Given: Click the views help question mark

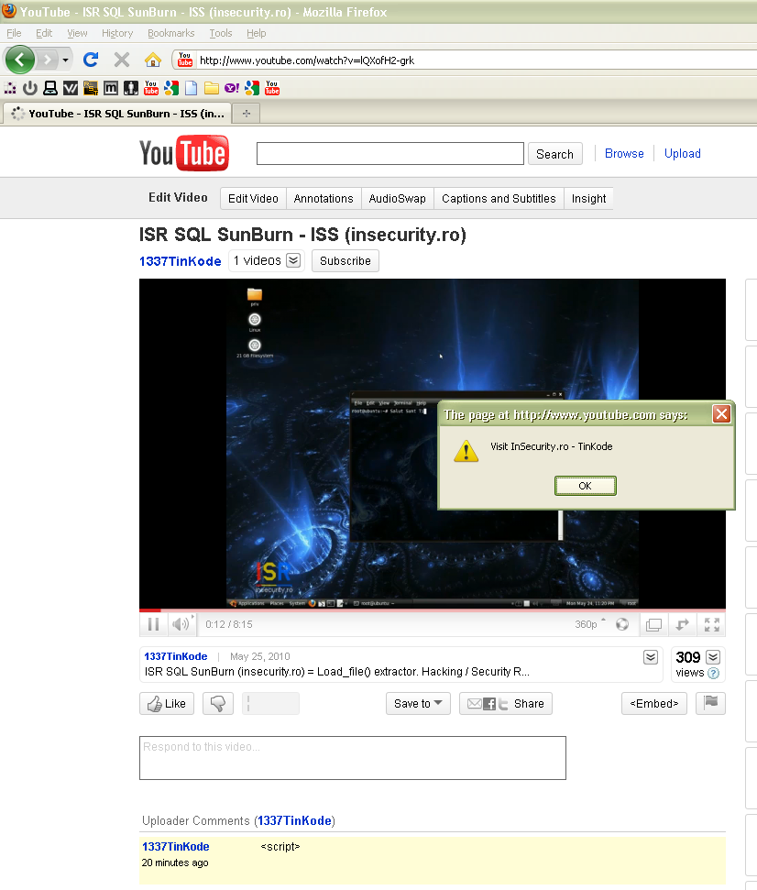Looking at the screenshot, I should pyautogui.click(x=714, y=673).
